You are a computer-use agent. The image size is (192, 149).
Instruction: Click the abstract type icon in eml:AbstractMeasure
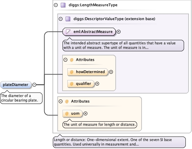pos(68,32)
